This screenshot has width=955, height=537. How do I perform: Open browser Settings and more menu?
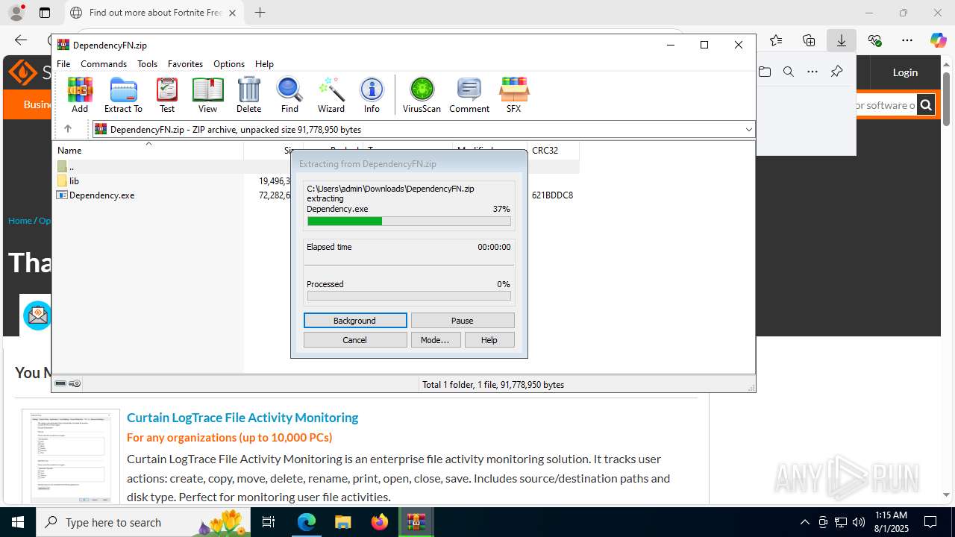(907, 40)
